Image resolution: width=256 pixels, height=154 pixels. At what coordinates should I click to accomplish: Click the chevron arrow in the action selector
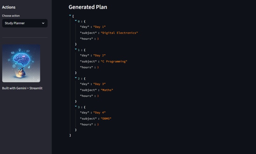point(43,23)
